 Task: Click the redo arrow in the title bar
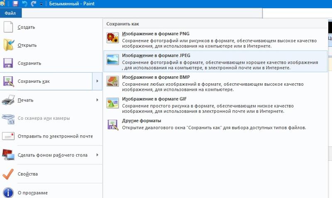point(34,4)
